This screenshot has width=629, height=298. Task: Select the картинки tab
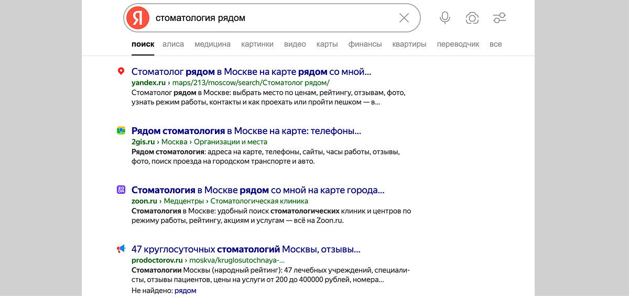tap(257, 45)
